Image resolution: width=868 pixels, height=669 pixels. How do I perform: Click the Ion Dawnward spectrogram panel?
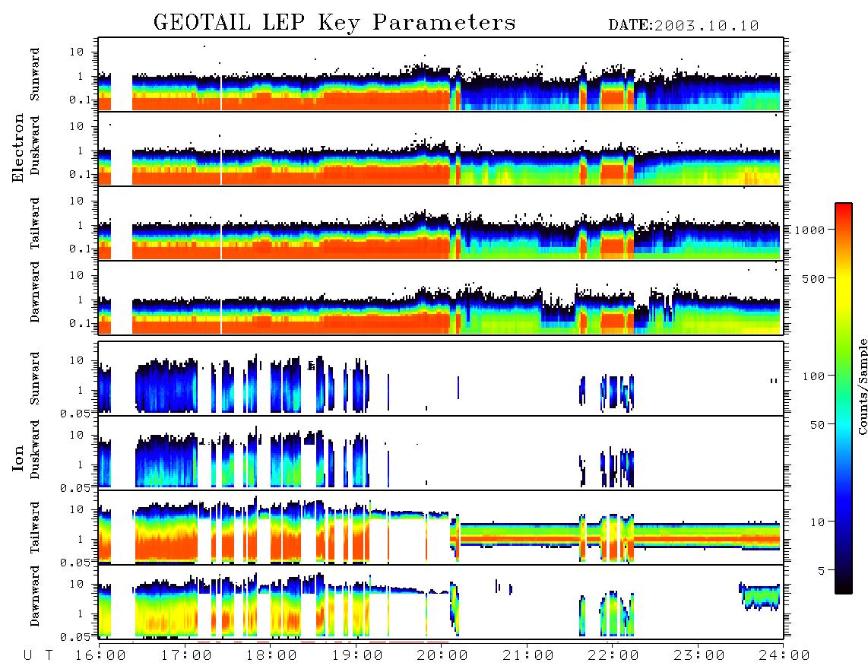[x=441, y=601]
